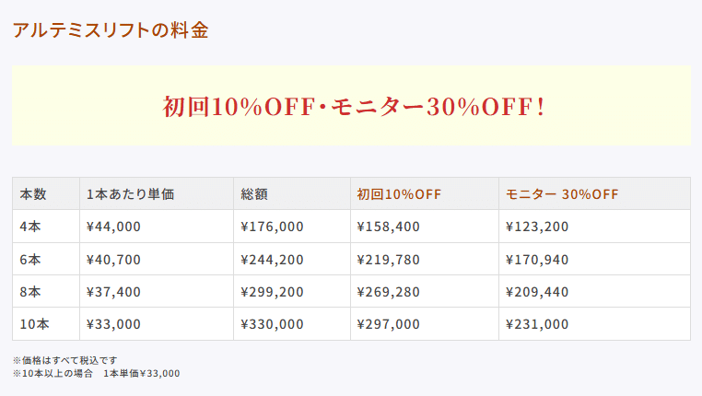Click the 初回10%OFF・モニター30%OFF banner

[354, 106]
